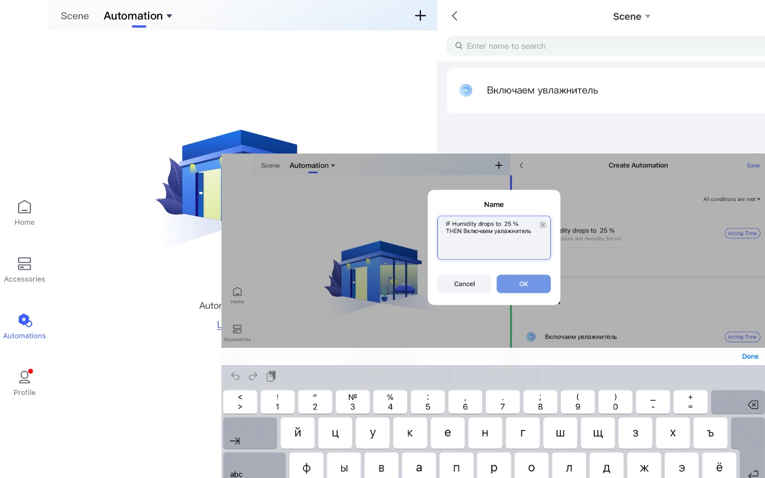Tap the щ key

point(598,433)
